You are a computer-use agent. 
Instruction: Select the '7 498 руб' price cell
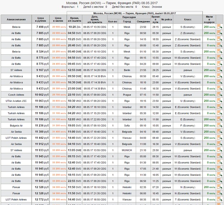pos(41,27)
